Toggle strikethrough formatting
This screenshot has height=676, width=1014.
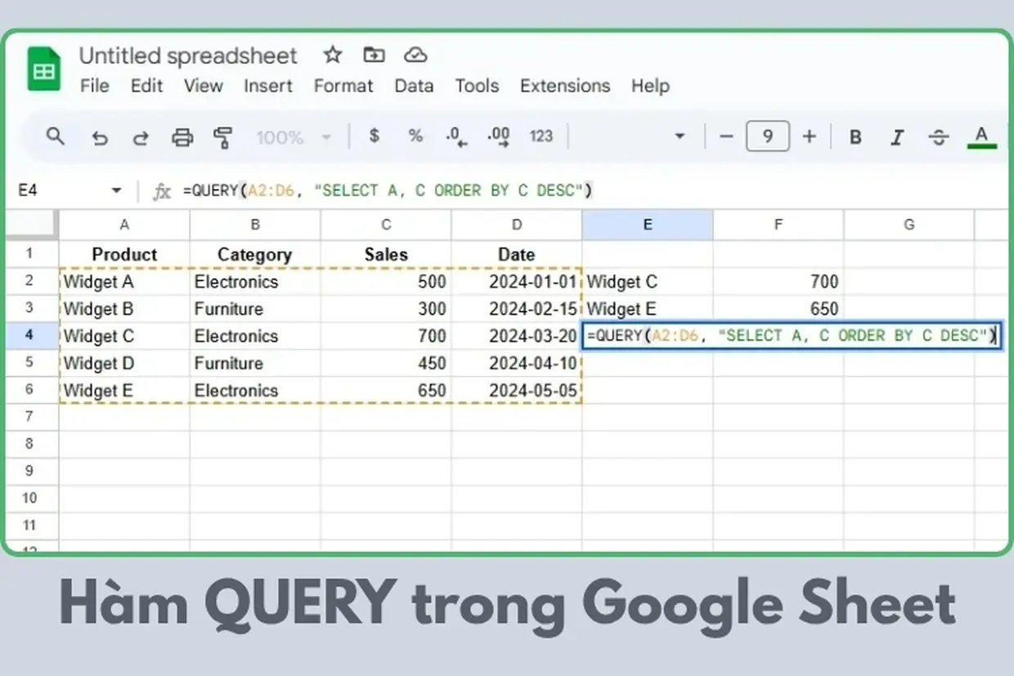939,137
